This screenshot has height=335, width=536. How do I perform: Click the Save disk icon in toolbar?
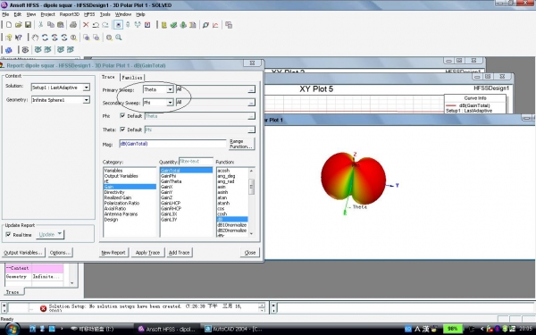(29, 25)
